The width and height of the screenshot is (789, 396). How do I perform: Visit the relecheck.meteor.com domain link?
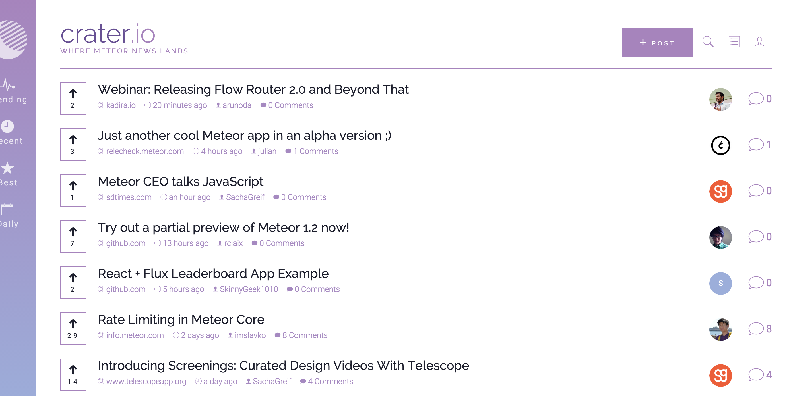point(144,151)
